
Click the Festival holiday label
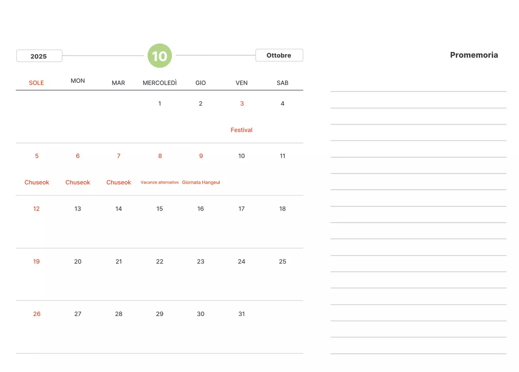(x=241, y=130)
